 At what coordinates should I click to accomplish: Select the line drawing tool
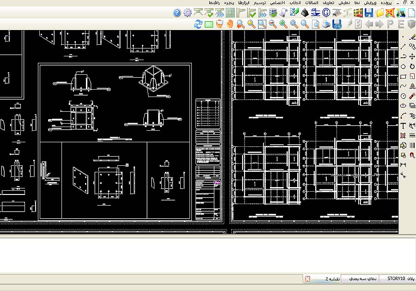pyautogui.click(x=403, y=46)
